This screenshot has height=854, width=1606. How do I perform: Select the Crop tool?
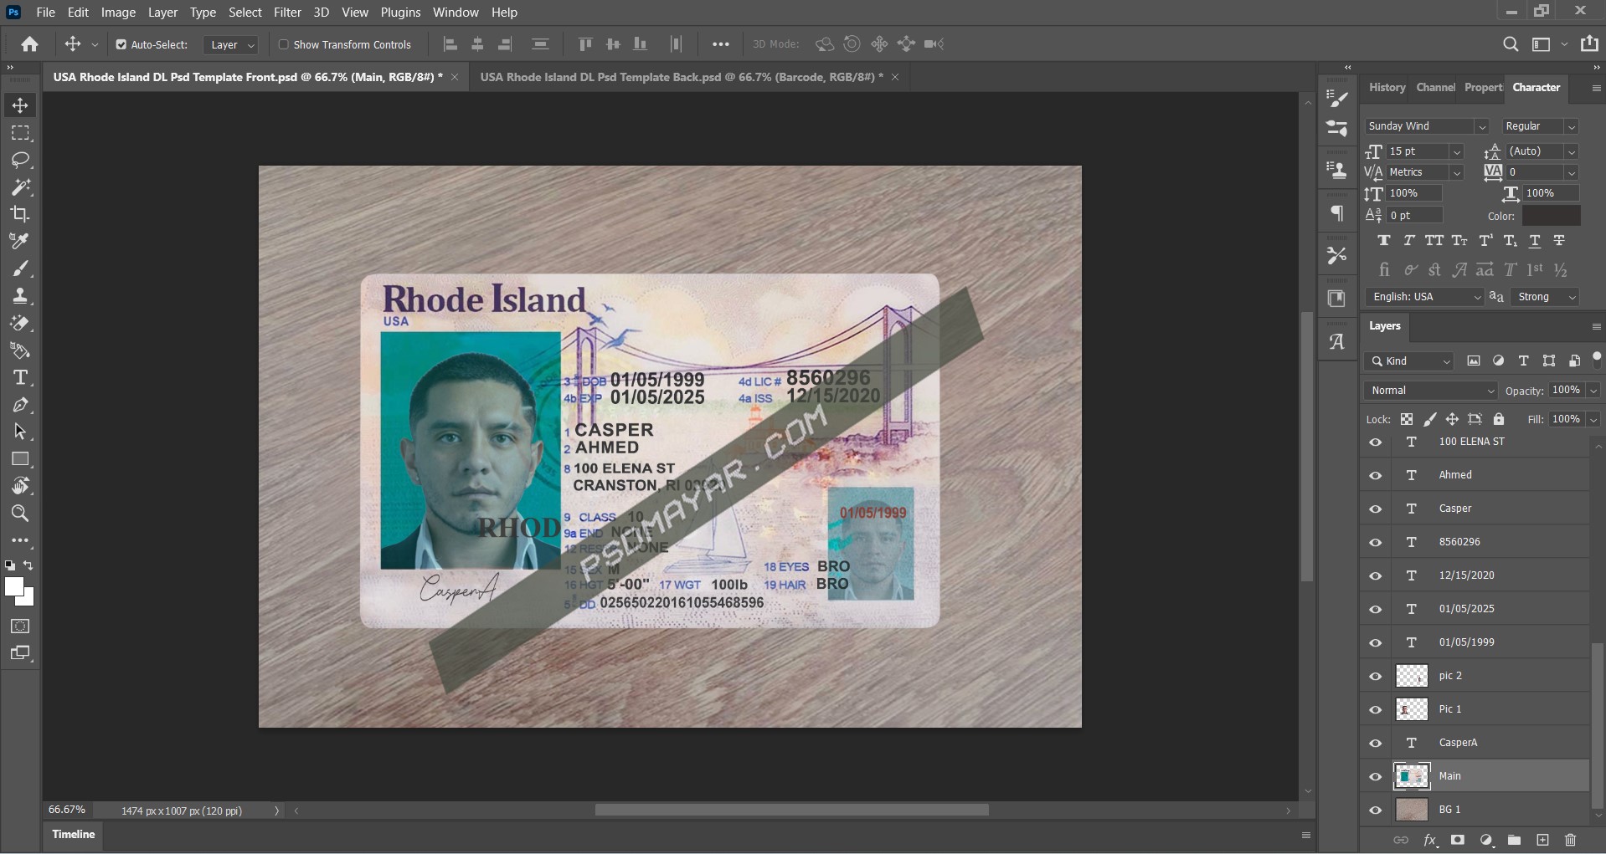20,214
